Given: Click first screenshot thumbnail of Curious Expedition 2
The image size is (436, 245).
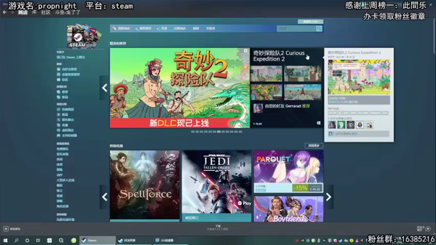Looking at the screenshot, I should pyautogui.click(x=266, y=73).
